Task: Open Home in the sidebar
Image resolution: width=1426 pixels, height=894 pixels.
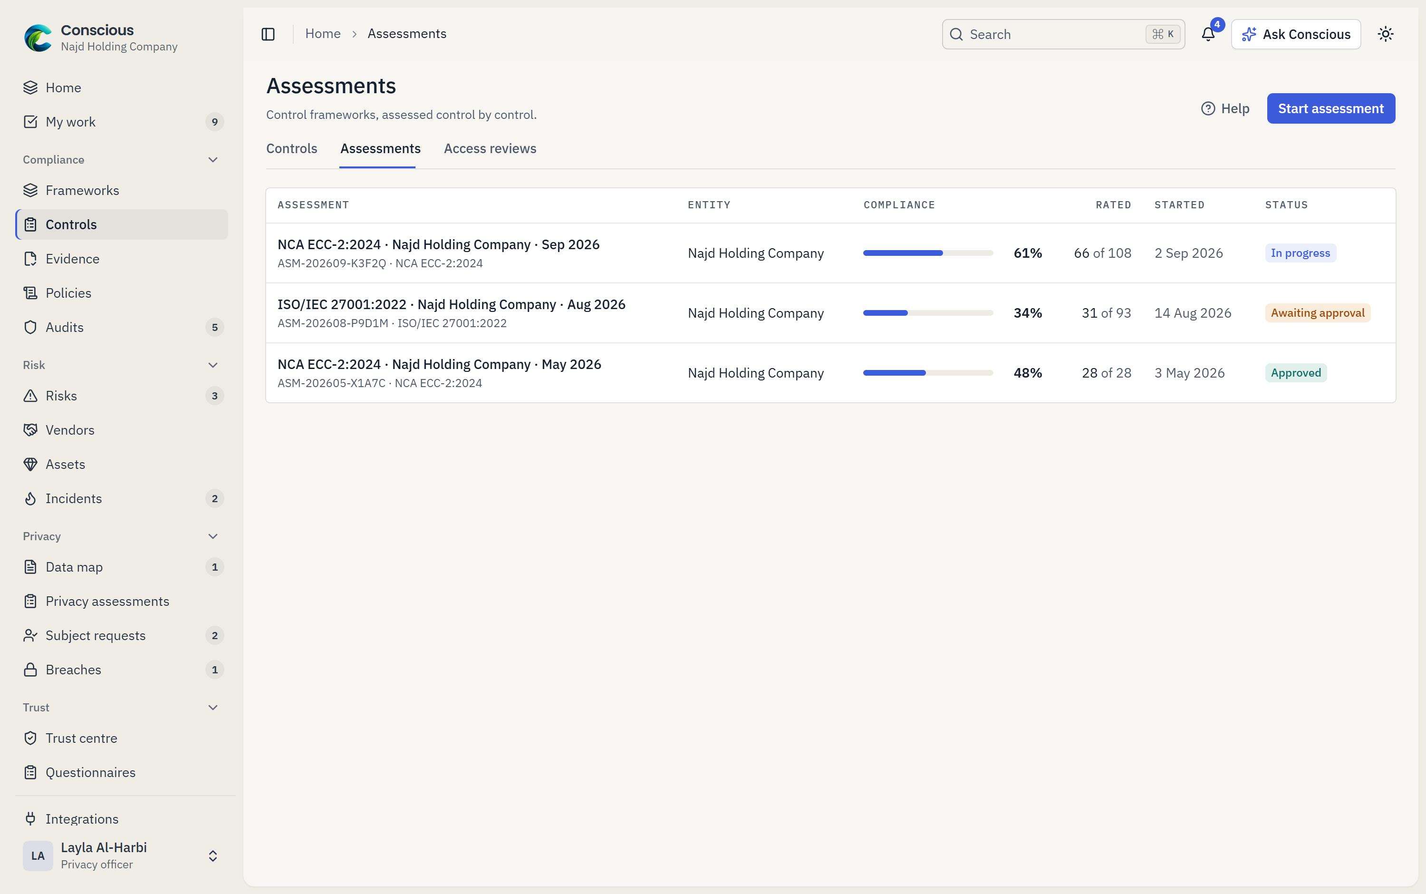Action: (122, 87)
